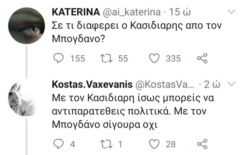This screenshot has height=155, width=245.
Task: Click the 155 replies count on KATERINA's tweet
Action: pyautogui.click(x=78, y=59)
